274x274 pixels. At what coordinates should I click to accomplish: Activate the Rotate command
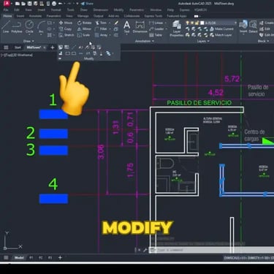click(x=84, y=23)
